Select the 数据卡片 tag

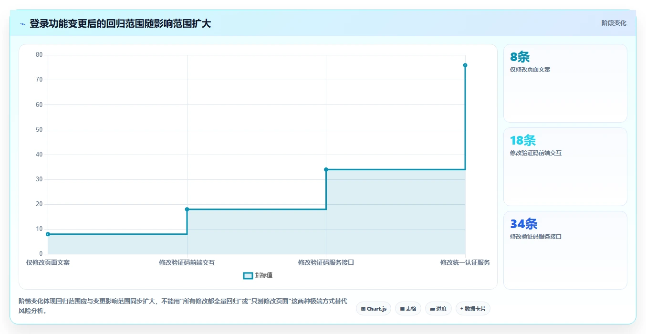coord(473,309)
